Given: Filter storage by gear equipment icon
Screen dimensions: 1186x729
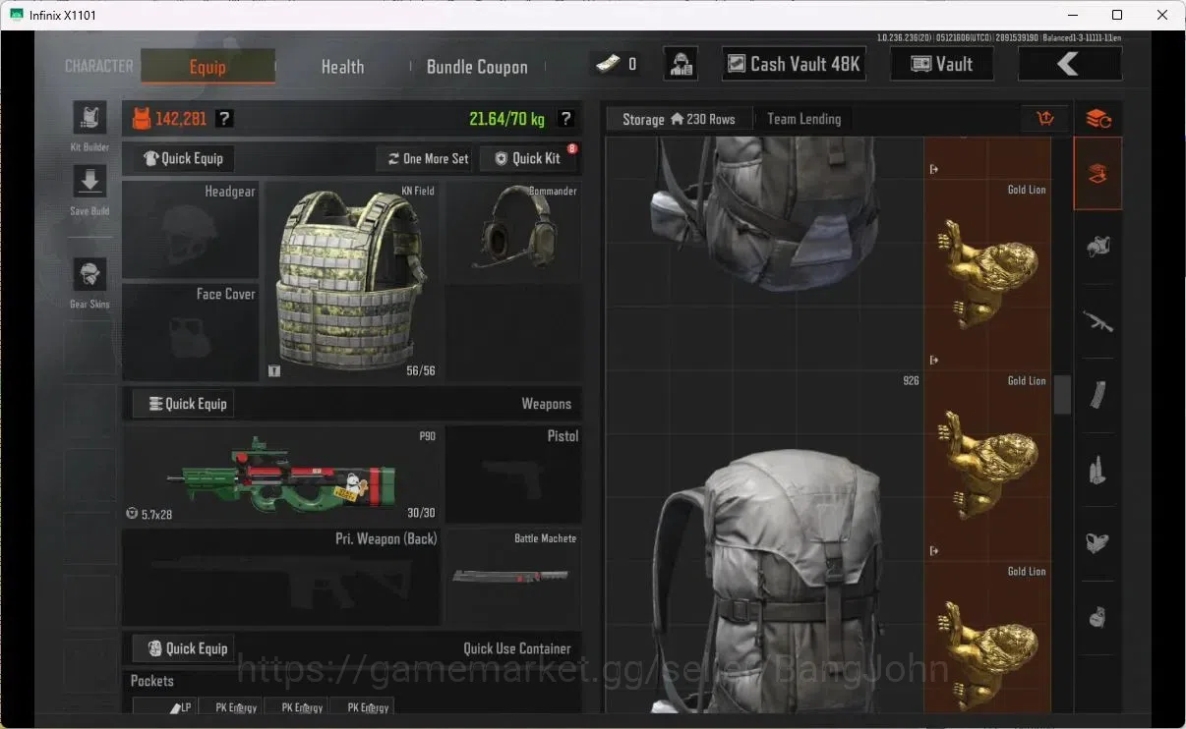Looking at the screenshot, I should point(1098,248).
